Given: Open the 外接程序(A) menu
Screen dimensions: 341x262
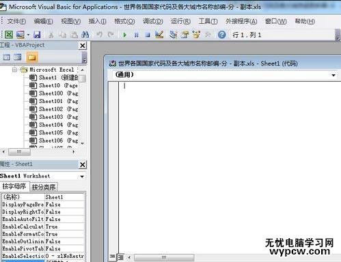Looking at the screenshot, I should 241,21.
